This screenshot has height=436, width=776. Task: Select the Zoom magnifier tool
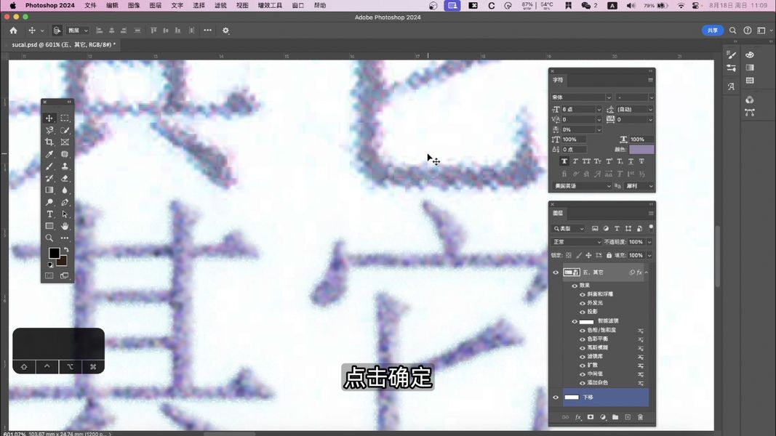pos(49,238)
